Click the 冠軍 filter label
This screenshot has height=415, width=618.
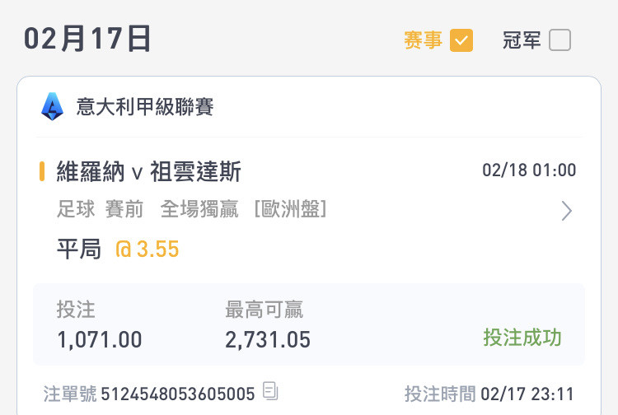coord(522,40)
